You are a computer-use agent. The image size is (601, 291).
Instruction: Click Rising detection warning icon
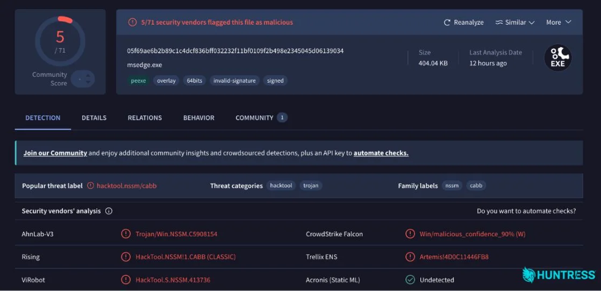125,257
